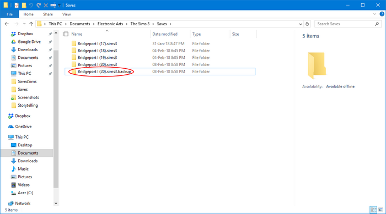This screenshot has height=214, width=386.
Task: Go up one folder level with the up arrow
Action: pos(31,24)
